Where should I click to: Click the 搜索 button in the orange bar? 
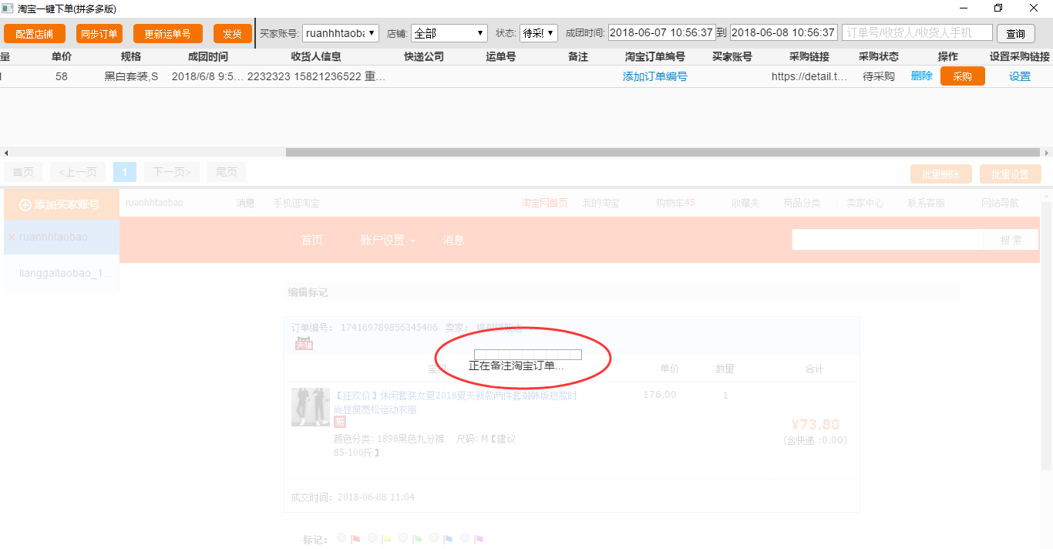coord(1011,240)
